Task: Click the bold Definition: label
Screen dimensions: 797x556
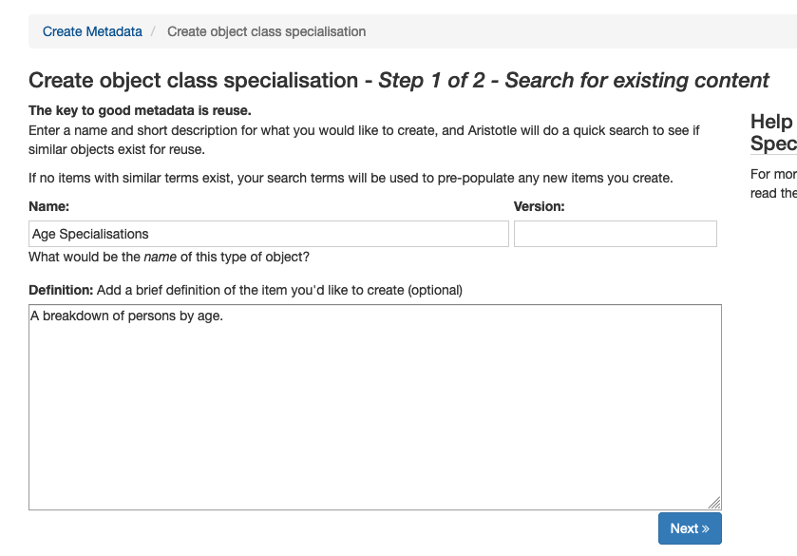Action: (x=61, y=289)
